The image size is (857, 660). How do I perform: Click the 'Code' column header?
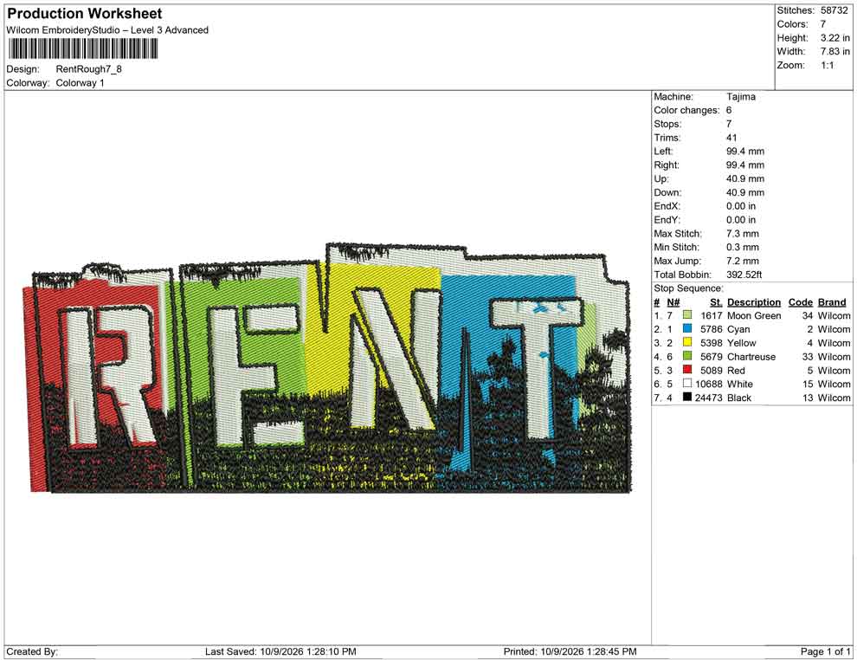tap(800, 301)
